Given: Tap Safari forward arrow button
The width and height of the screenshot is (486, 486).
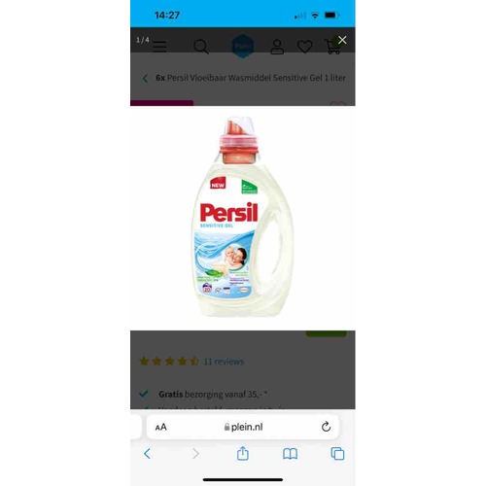Looking at the screenshot, I should click(195, 454).
